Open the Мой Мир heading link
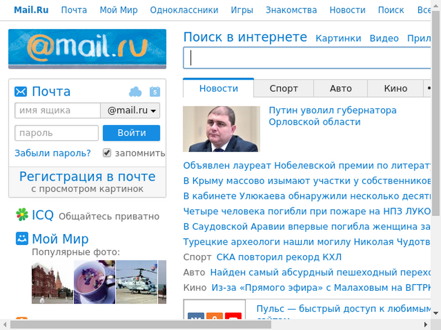Screen dimensions: 441x330 [x=60, y=239]
